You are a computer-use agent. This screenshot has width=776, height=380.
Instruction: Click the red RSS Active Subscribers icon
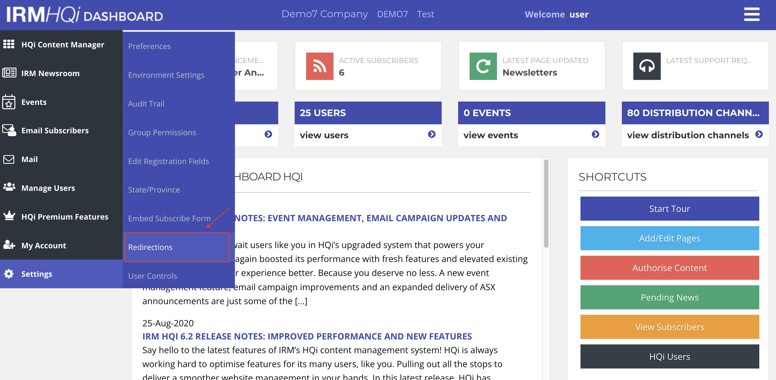point(320,66)
